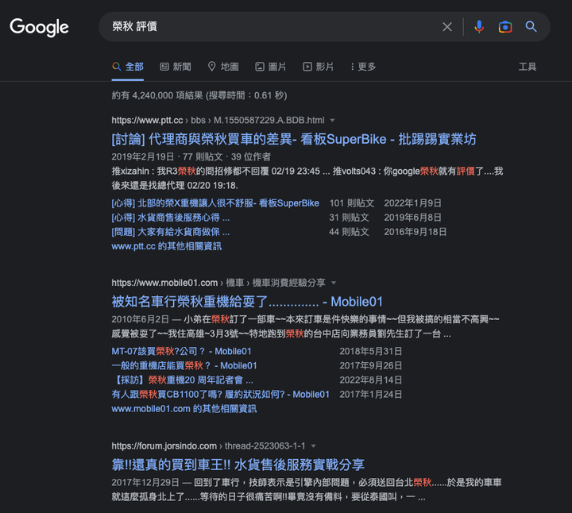The height and width of the screenshot is (513, 572).
Task: Expand the dropdown arrow beside forum.jorsindo.com URL
Action: pos(313,446)
